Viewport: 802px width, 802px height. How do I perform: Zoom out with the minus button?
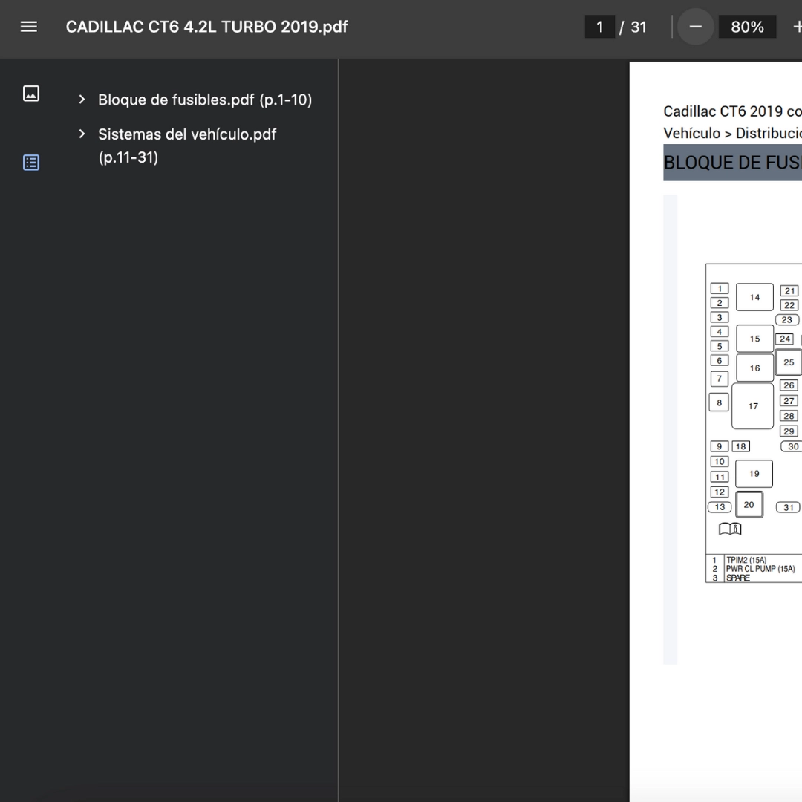pos(695,27)
